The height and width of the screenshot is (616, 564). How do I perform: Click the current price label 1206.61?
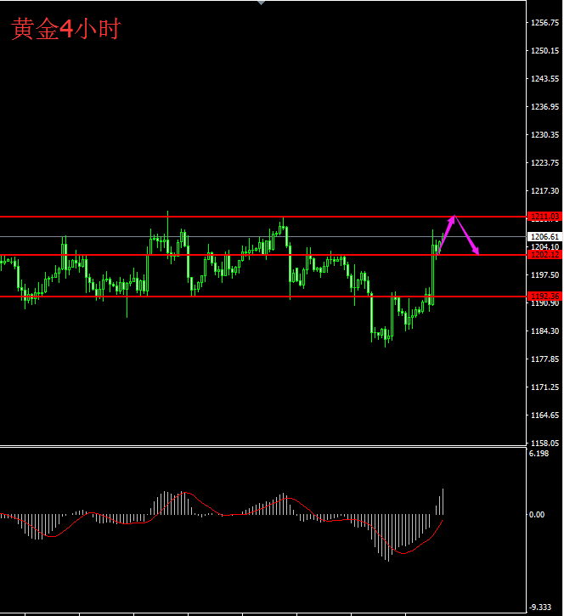[544, 236]
